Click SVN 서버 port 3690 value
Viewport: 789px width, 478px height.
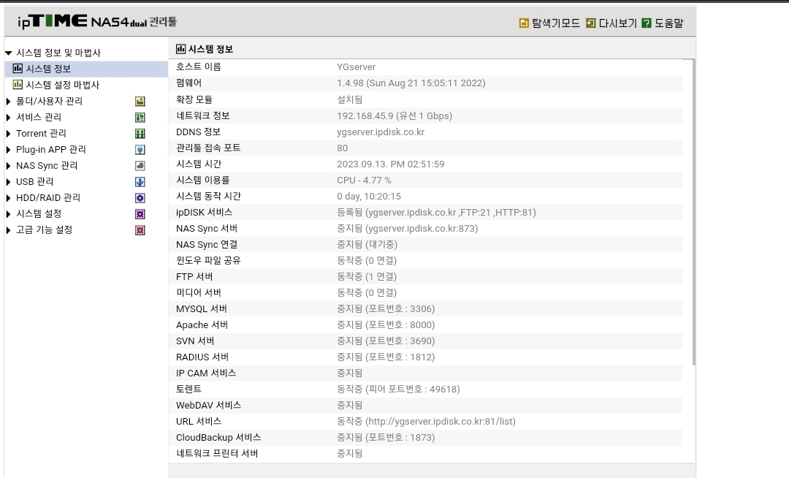click(386, 341)
